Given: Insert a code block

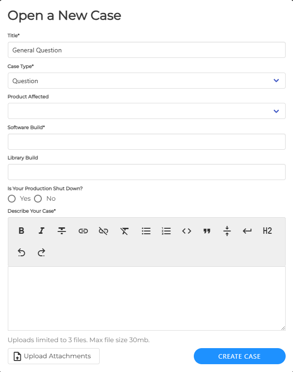Looking at the screenshot, I should click(186, 231).
